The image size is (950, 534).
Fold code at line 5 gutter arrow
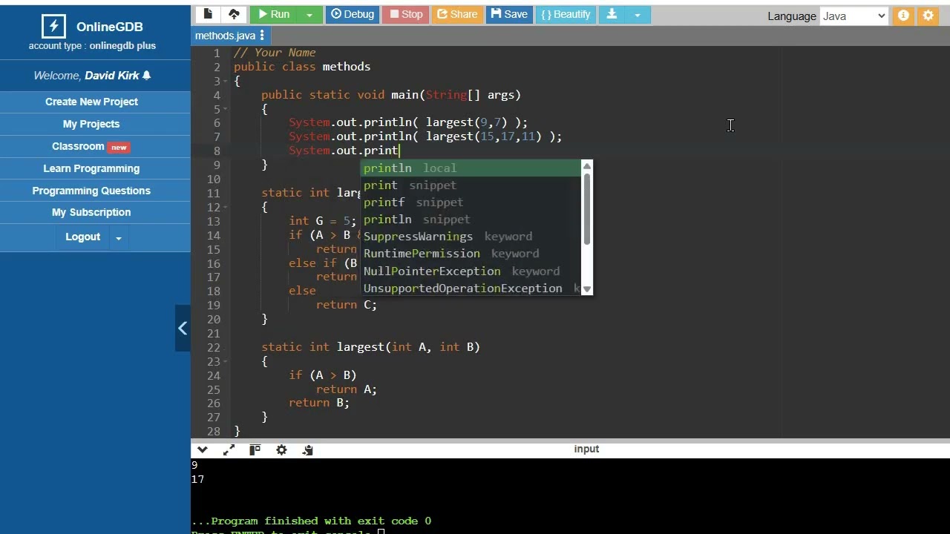click(x=226, y=109)
